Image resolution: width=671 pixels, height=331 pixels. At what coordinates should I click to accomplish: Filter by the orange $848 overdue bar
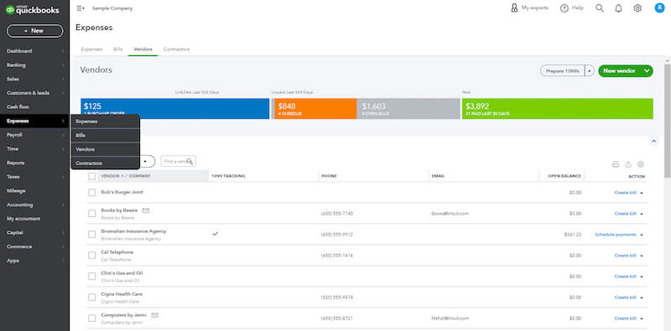[315, 109]
